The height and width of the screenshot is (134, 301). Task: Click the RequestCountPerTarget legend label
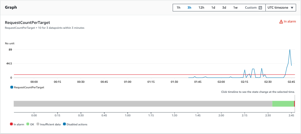coord(29,88)
